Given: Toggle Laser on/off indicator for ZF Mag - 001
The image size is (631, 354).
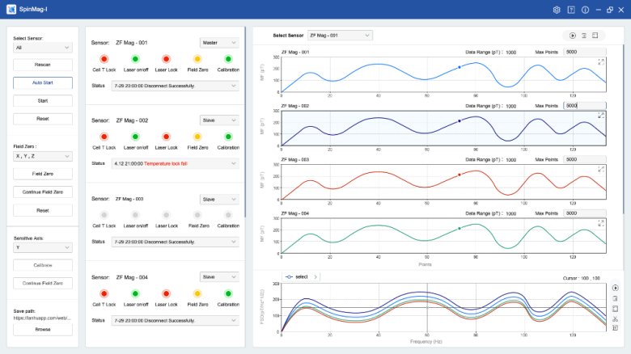Looking at the screenshot, I should point(135,59).
